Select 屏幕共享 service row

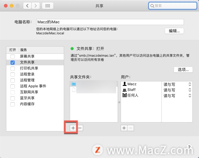(x=35, y=56)
